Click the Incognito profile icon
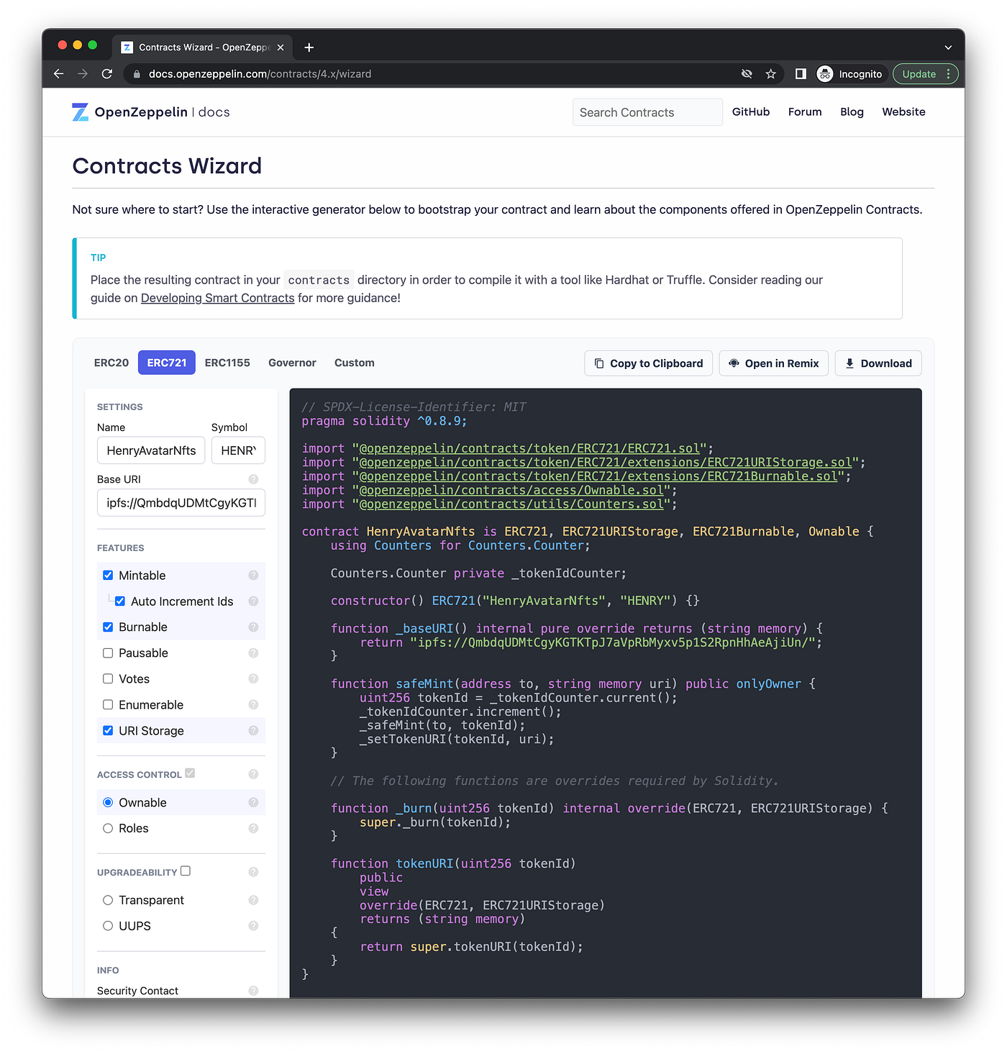This screenshot has height=1054, width=1007. tap(825, 74)
